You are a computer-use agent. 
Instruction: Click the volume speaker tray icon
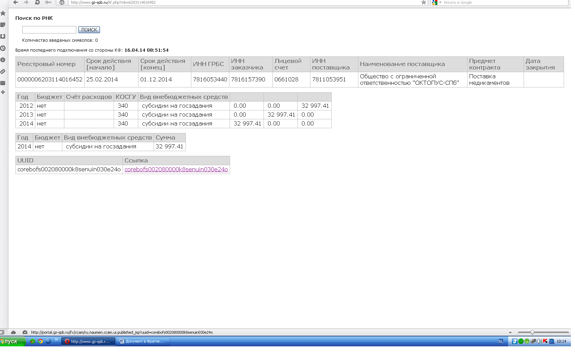tap(539, 341)
